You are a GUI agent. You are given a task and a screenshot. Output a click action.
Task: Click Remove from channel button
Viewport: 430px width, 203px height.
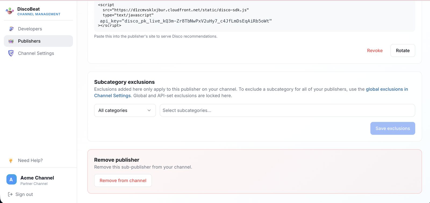(123, 181)
